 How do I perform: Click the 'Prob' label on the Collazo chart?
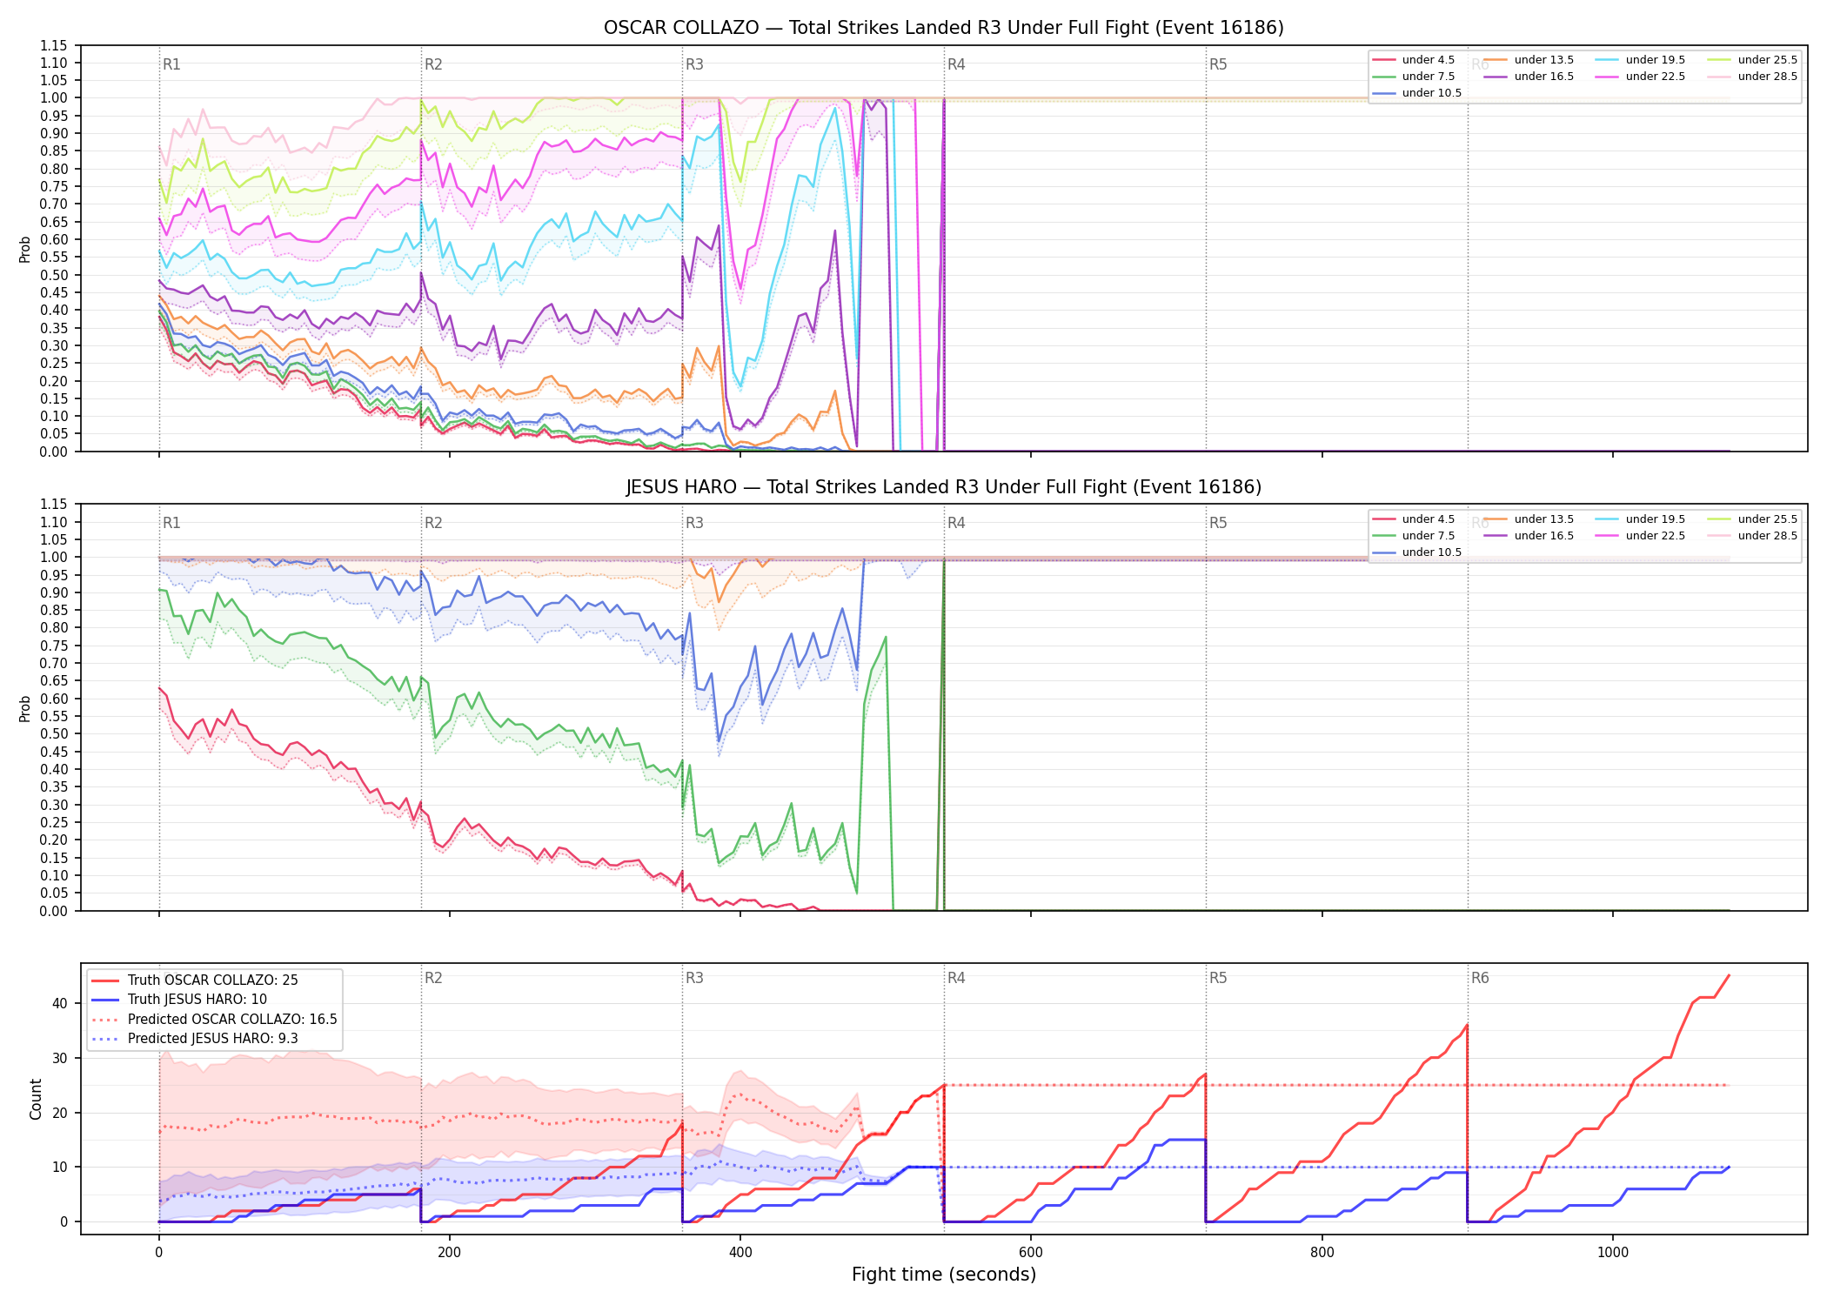click(x=25, y=249)
